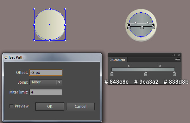Enable the Preview checkbox
This screenshot has height=123, width=190.
point(11,106)
